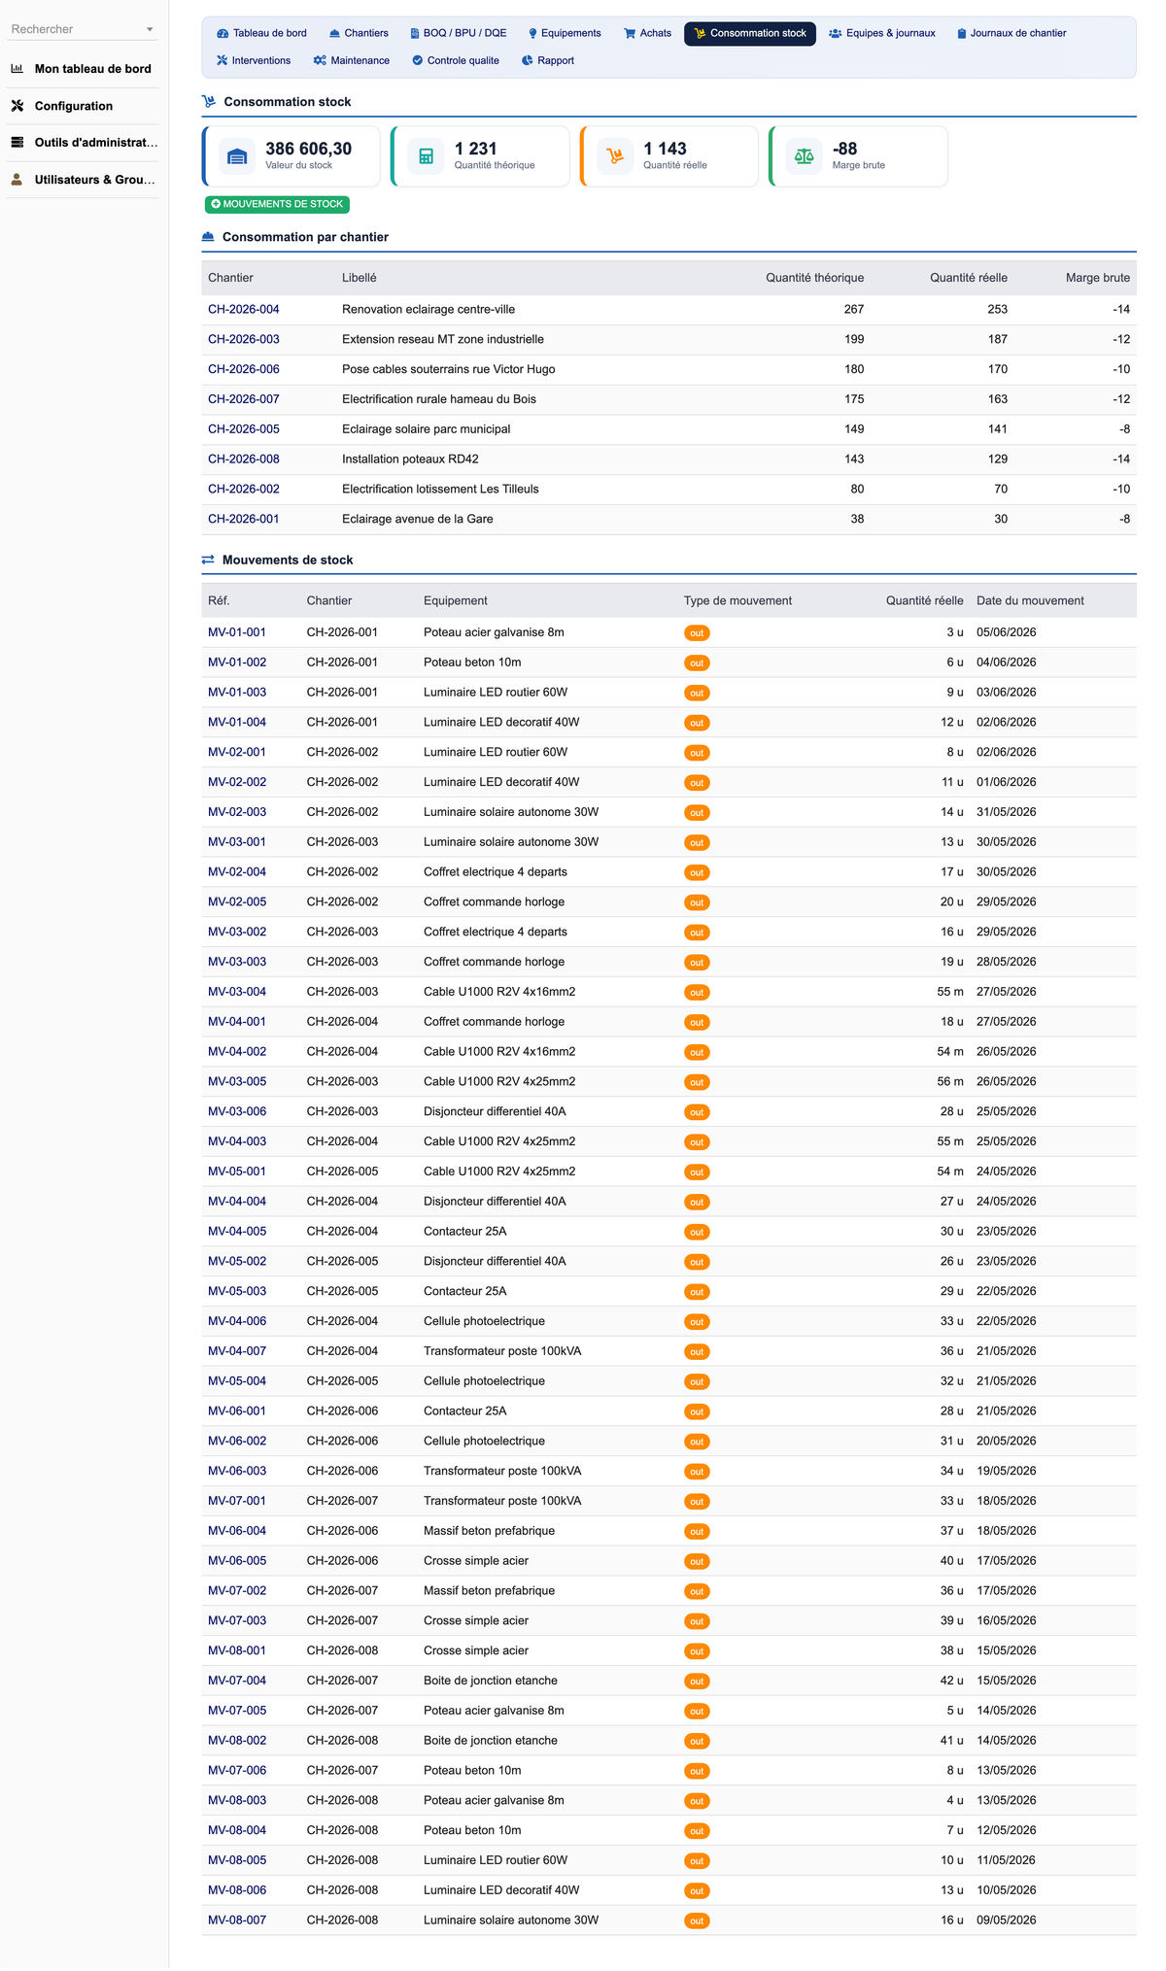The height and width of the screenshot is (1971, 1166).
Task: Click the gauge icon in Tableau de bord tab
Action: click(223, 33)
